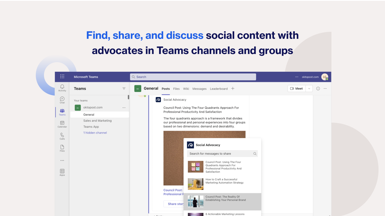Click the man at window thumbnail
Viewport: 385px width, 216px height.
point(196,201)
